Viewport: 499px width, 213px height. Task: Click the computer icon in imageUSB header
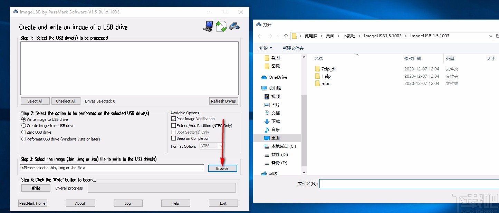[x=208, y=26]
